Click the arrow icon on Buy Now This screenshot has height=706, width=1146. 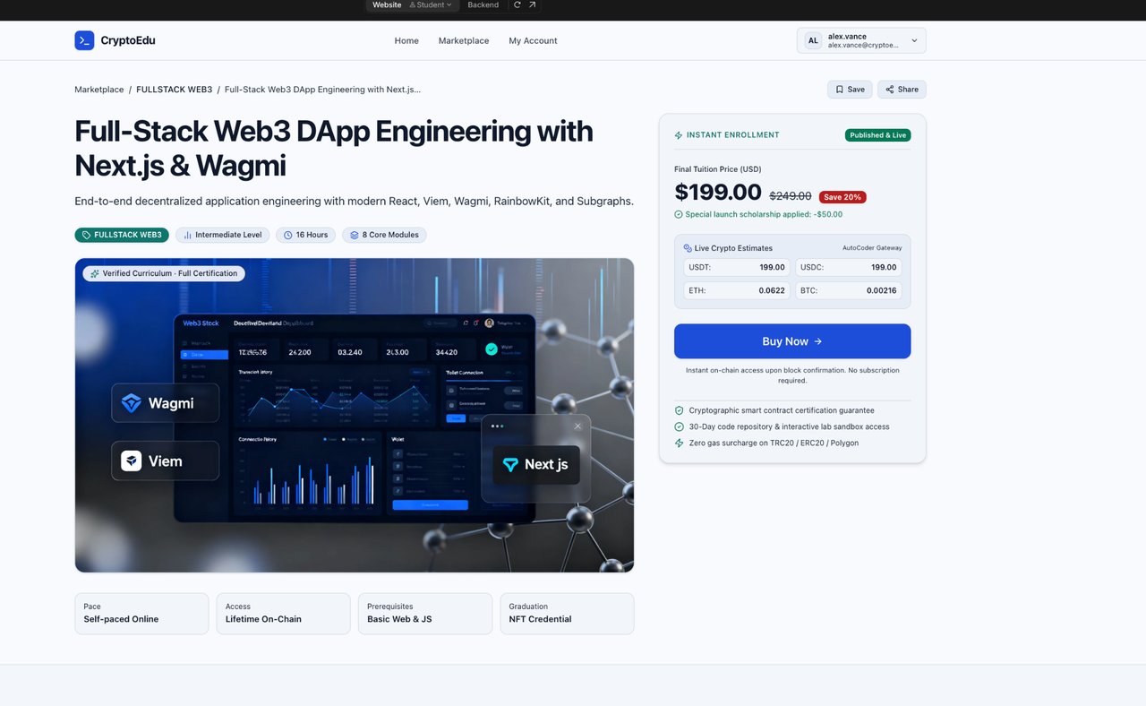(x=817, y=341)
